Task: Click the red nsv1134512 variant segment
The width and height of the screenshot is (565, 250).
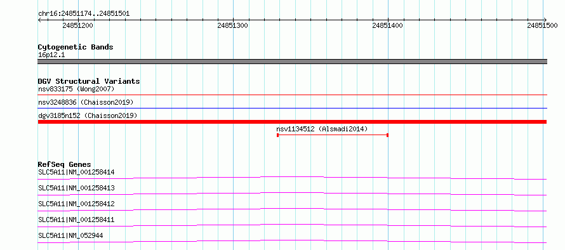Action: click(332, 135)
